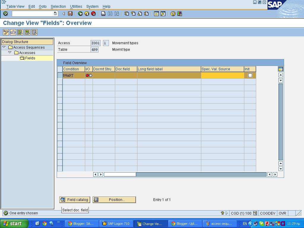Viewport: 304px width, 228px height.
Task: Click the Field catalog button
Action: tap(75, 200)
